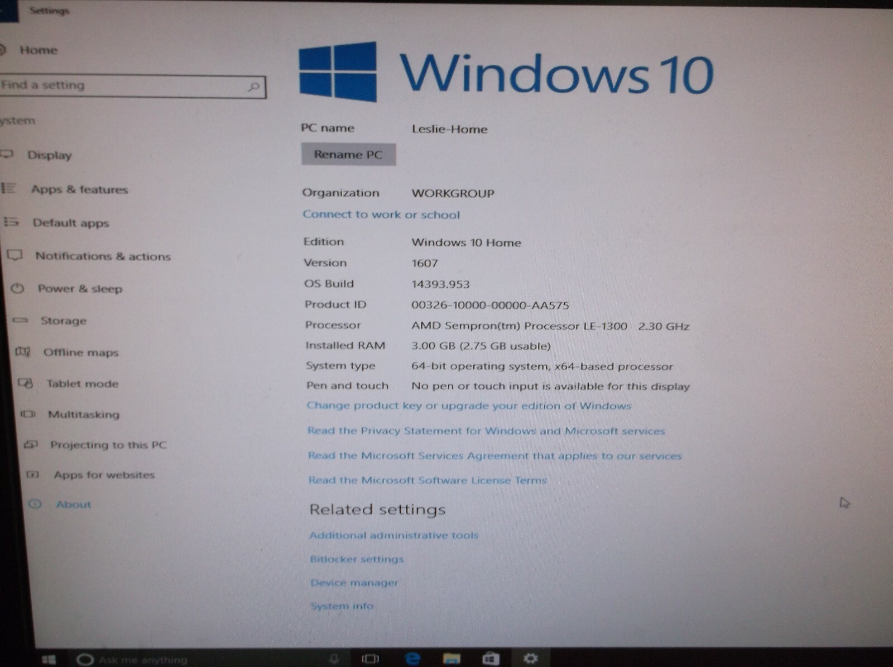
Task: Click the search magnifier icon in Find a setting
Action: [x=254, y=87]
